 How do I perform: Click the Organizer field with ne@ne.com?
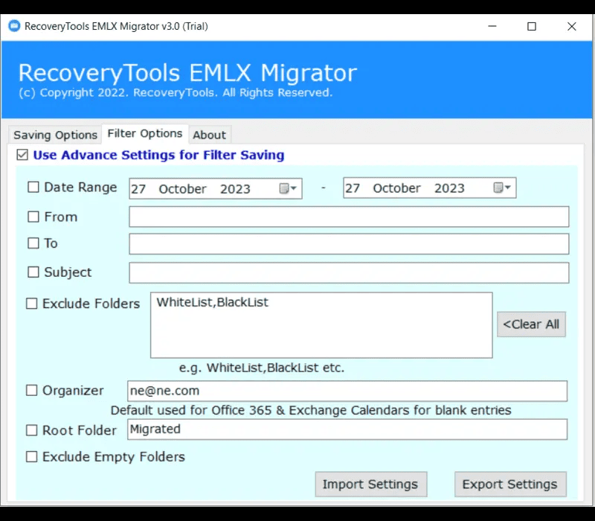347,391
